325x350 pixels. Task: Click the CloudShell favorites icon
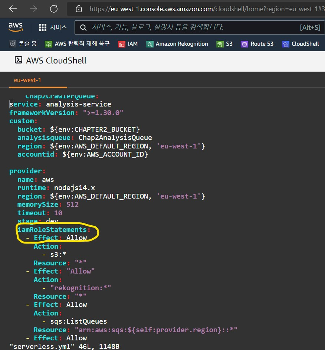click(x=286, y=44)
